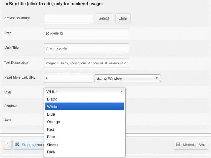Open the Same Window link target dropdown
The image size is (211, 158).
(x=128, y=78)
